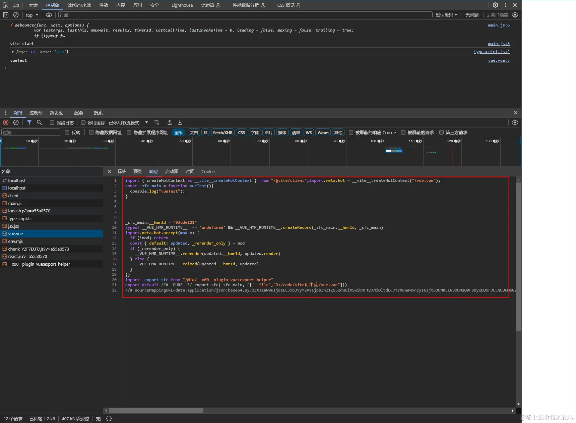
Task: Enable the 保留日志 checkbox
Action: coord(52,123)
